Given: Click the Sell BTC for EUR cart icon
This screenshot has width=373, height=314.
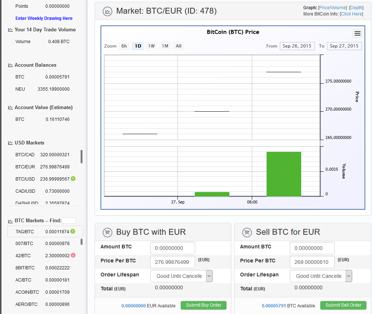Looking at the screenshot, I should pyautogui.click(x=247, y=232).
